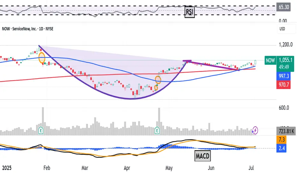Click the RSI text box annotation
The image size is (297, 175).
pos(190,12)
